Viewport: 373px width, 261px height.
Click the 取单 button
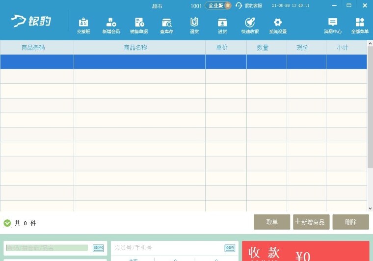272,222
